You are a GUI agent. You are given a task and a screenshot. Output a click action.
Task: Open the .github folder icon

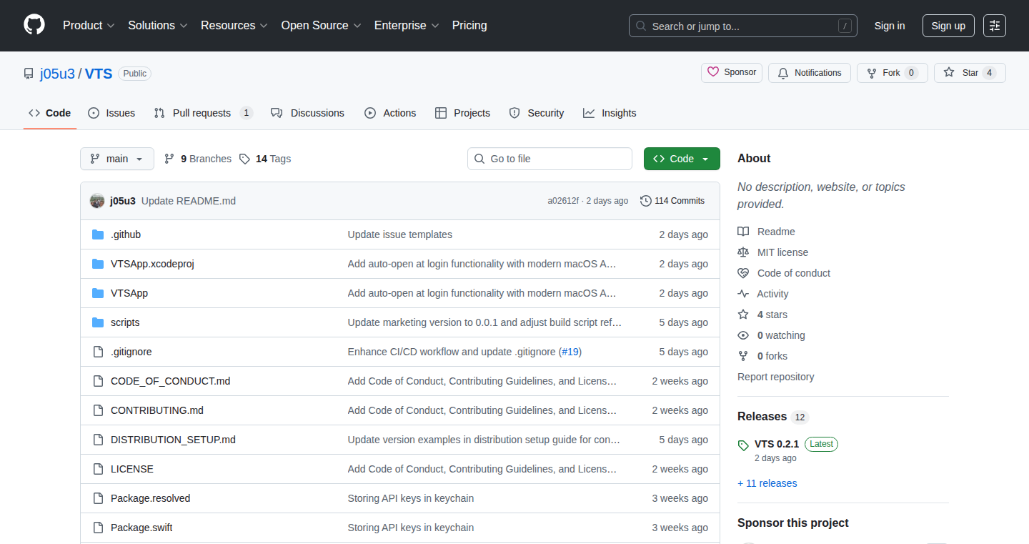click(x=98, y=234)
